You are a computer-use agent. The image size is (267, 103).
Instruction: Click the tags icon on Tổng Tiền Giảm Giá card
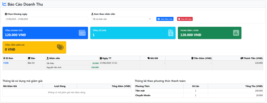(x=60, y=47)
